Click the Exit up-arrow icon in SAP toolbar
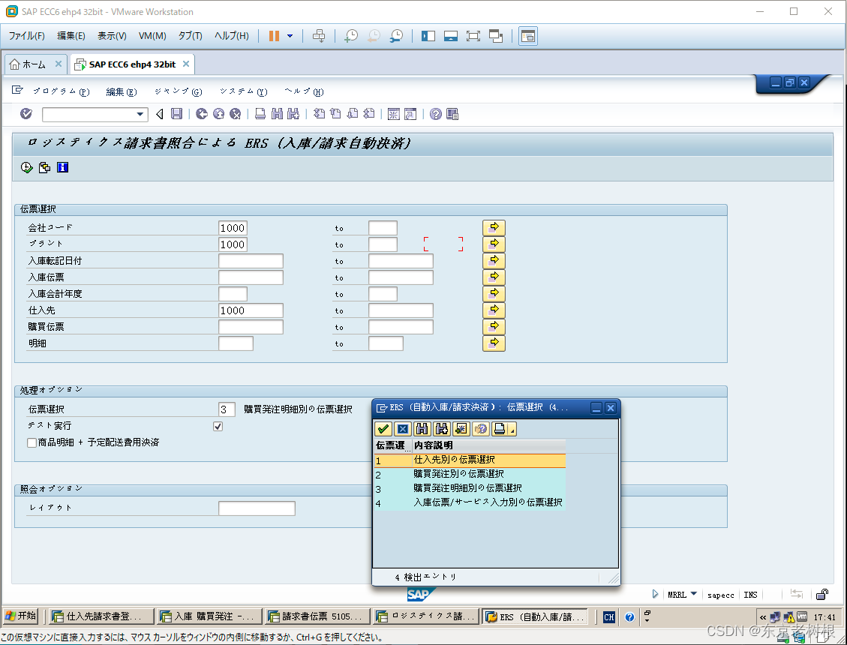Screen dimensions: 847x645 click(x=218, y=114)
